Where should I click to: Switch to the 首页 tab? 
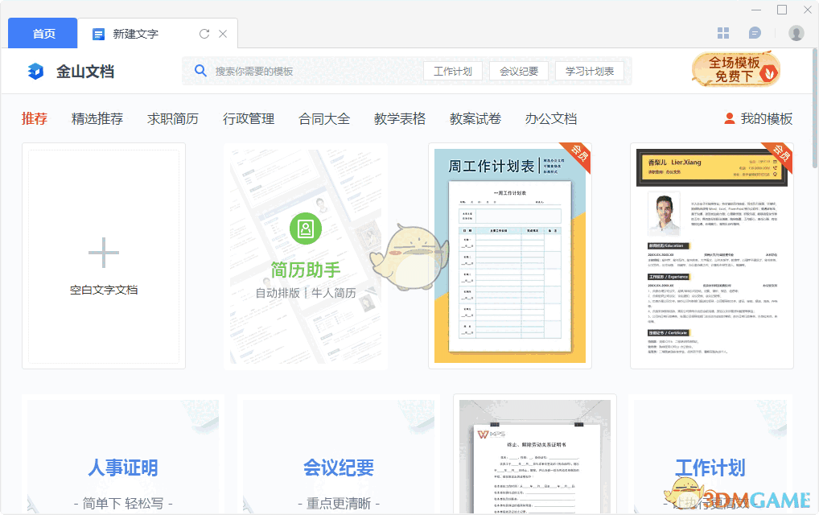pos(42,33)
